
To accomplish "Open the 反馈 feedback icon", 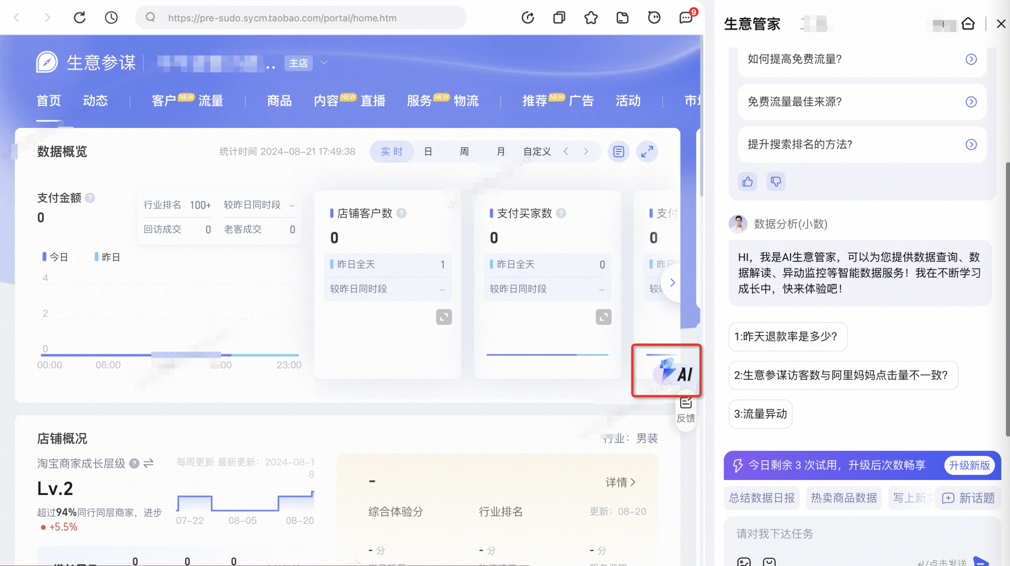I will (x=686, y=410).
